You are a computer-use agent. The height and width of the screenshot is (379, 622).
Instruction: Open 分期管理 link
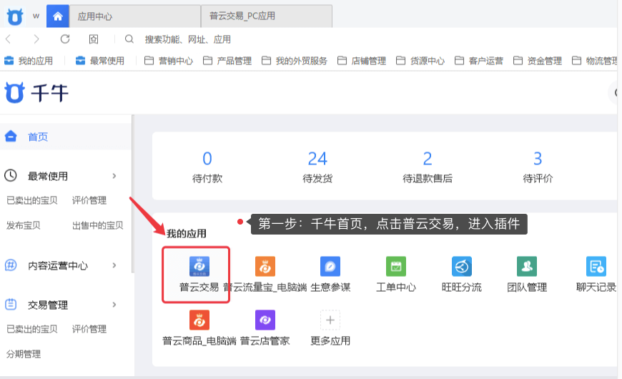click(x=24, y=354)
